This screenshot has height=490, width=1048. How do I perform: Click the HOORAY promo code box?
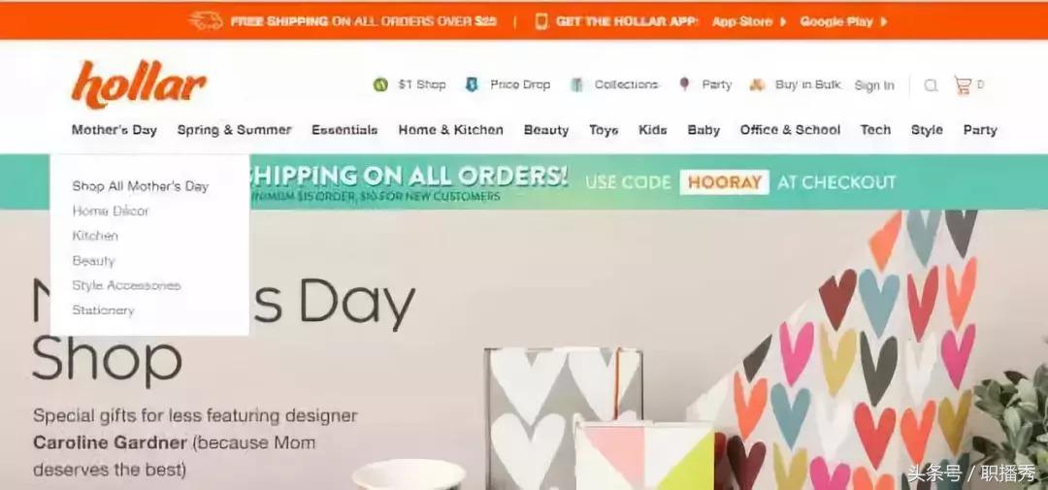[x=725, y=182]
